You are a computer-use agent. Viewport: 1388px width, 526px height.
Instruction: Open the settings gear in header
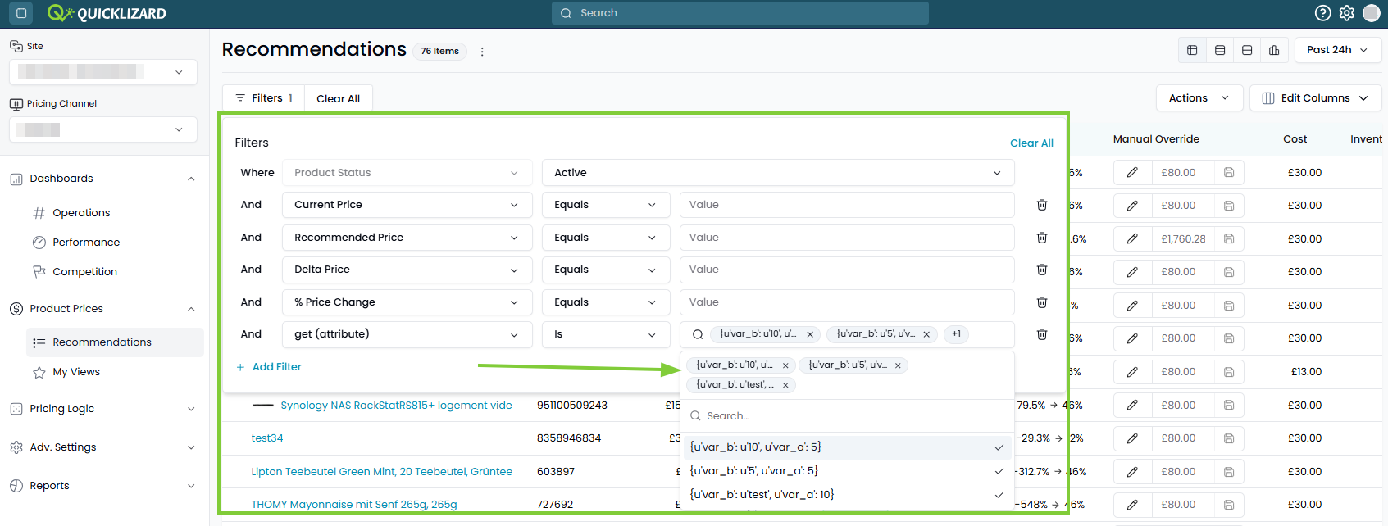pyautogui.click(x=1347, y=13)
